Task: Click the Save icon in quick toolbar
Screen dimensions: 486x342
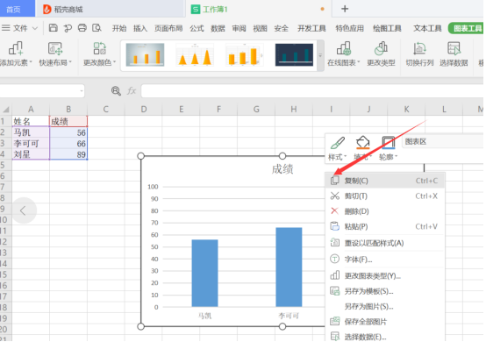Action: [54, 28]
